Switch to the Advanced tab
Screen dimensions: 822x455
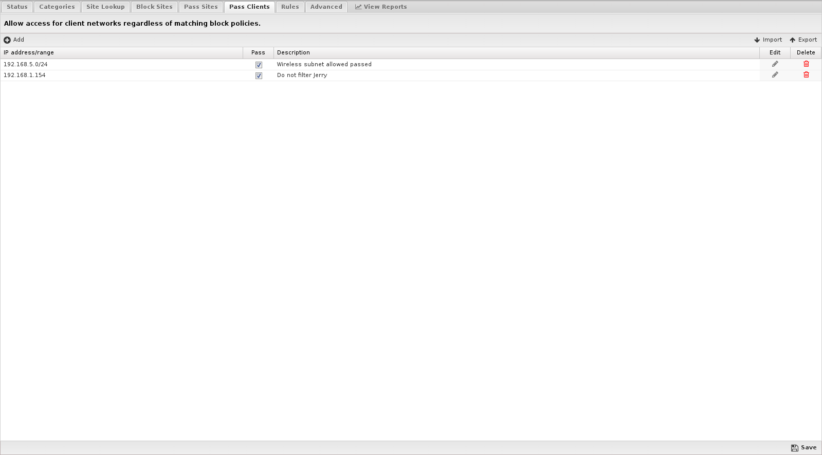pyautogui.click(x=326, y=7)
